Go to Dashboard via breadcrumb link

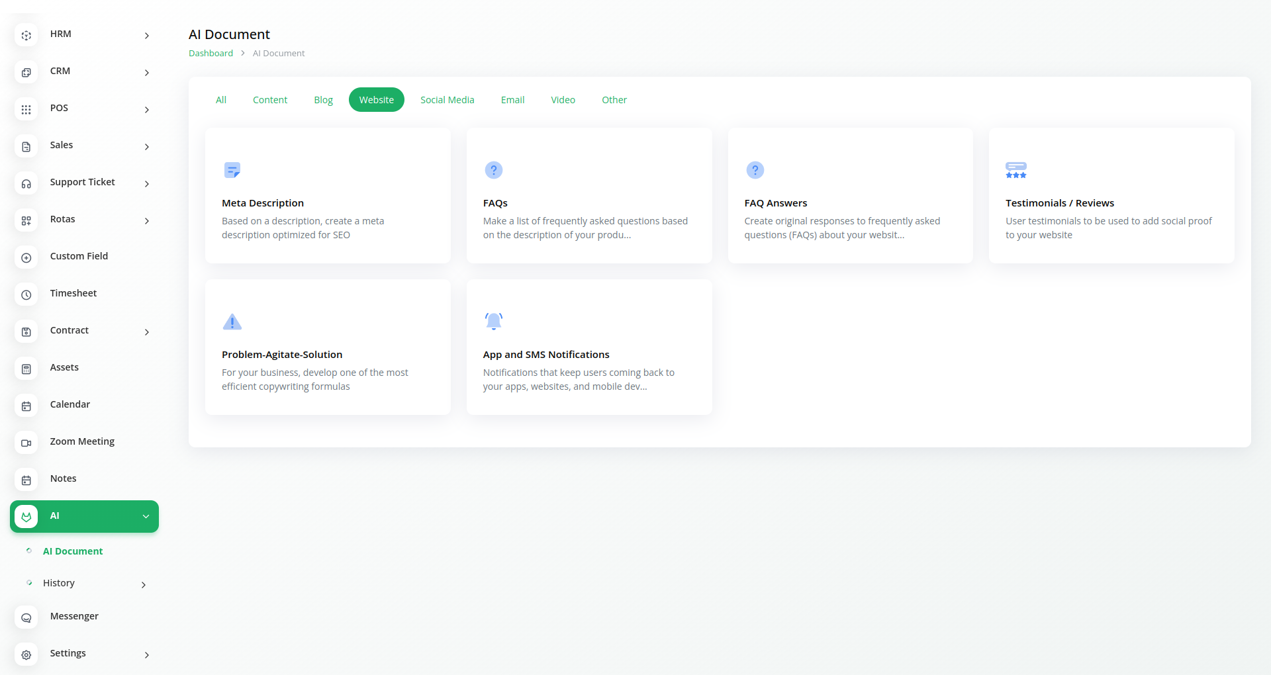coord(211,54)
